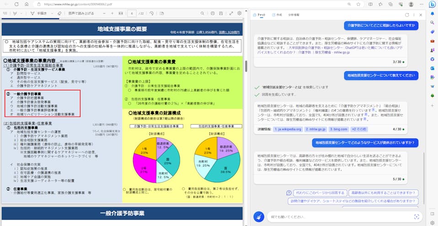Open split screen view icon
This screenshot has height=226, width=438.
[x=370, y=4]
